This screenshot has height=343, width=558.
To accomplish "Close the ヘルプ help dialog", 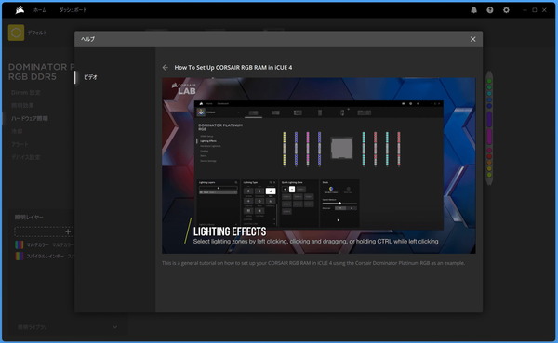I will click(472, 39).
